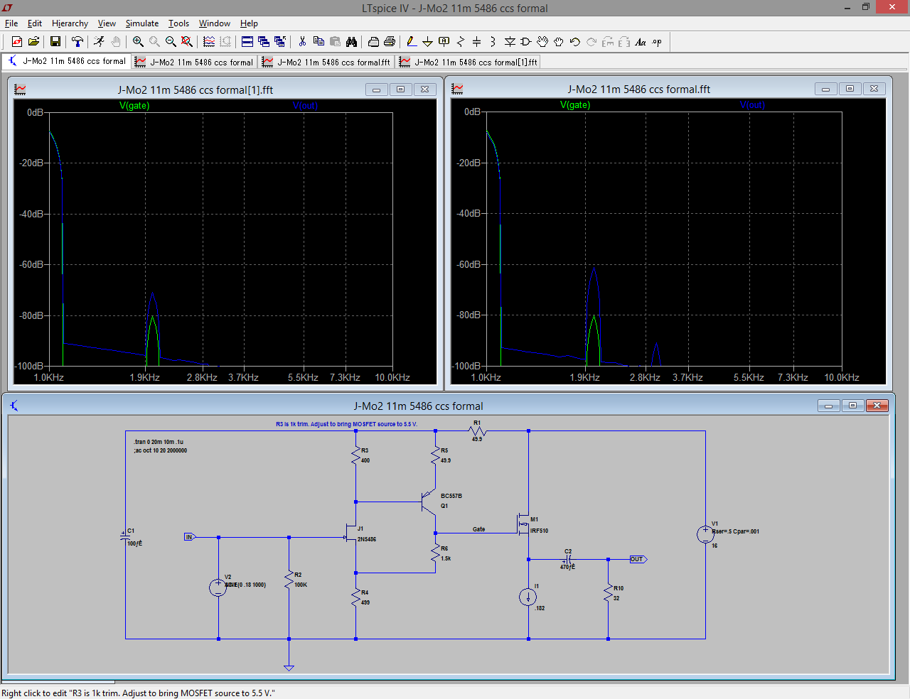Click the Autorange plot icon

[209, 42]
